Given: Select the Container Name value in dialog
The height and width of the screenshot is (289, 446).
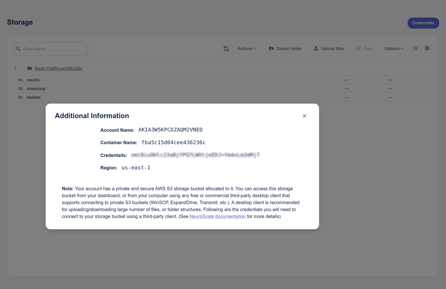Looking at the screenshot, I should tap(174, 142).
